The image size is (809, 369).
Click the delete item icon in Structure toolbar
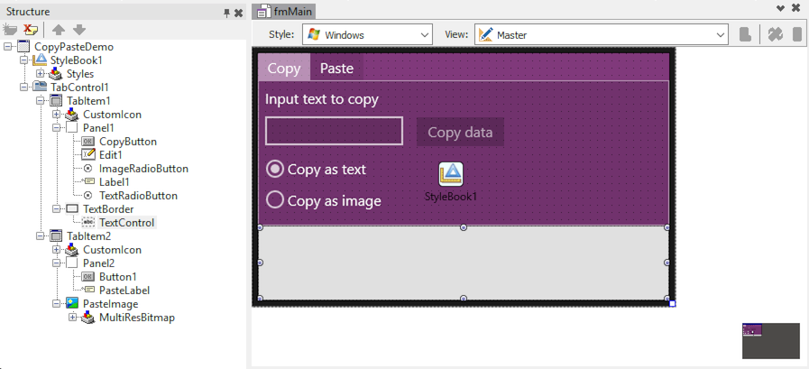point(31,30)
